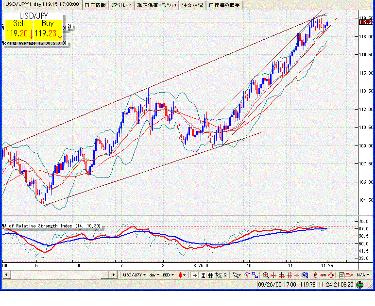Select the arrow pointer cursor tool
The height and width of the screenshot is (306, 375).
[x=236, y=275]
